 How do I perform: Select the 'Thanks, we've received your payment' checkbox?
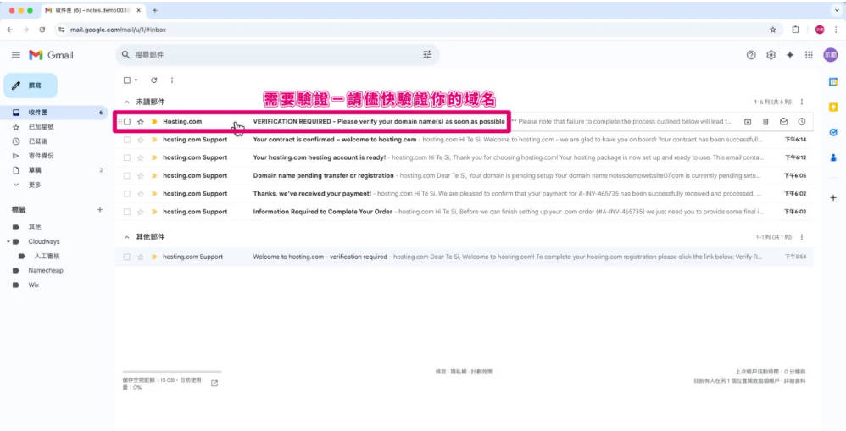(x=127, y=193)
